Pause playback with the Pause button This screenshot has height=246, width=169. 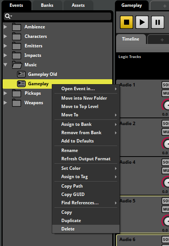tap(158, 22)
